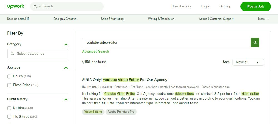
Task: Open Sales & Marketing menu
Action: (112, 19)
